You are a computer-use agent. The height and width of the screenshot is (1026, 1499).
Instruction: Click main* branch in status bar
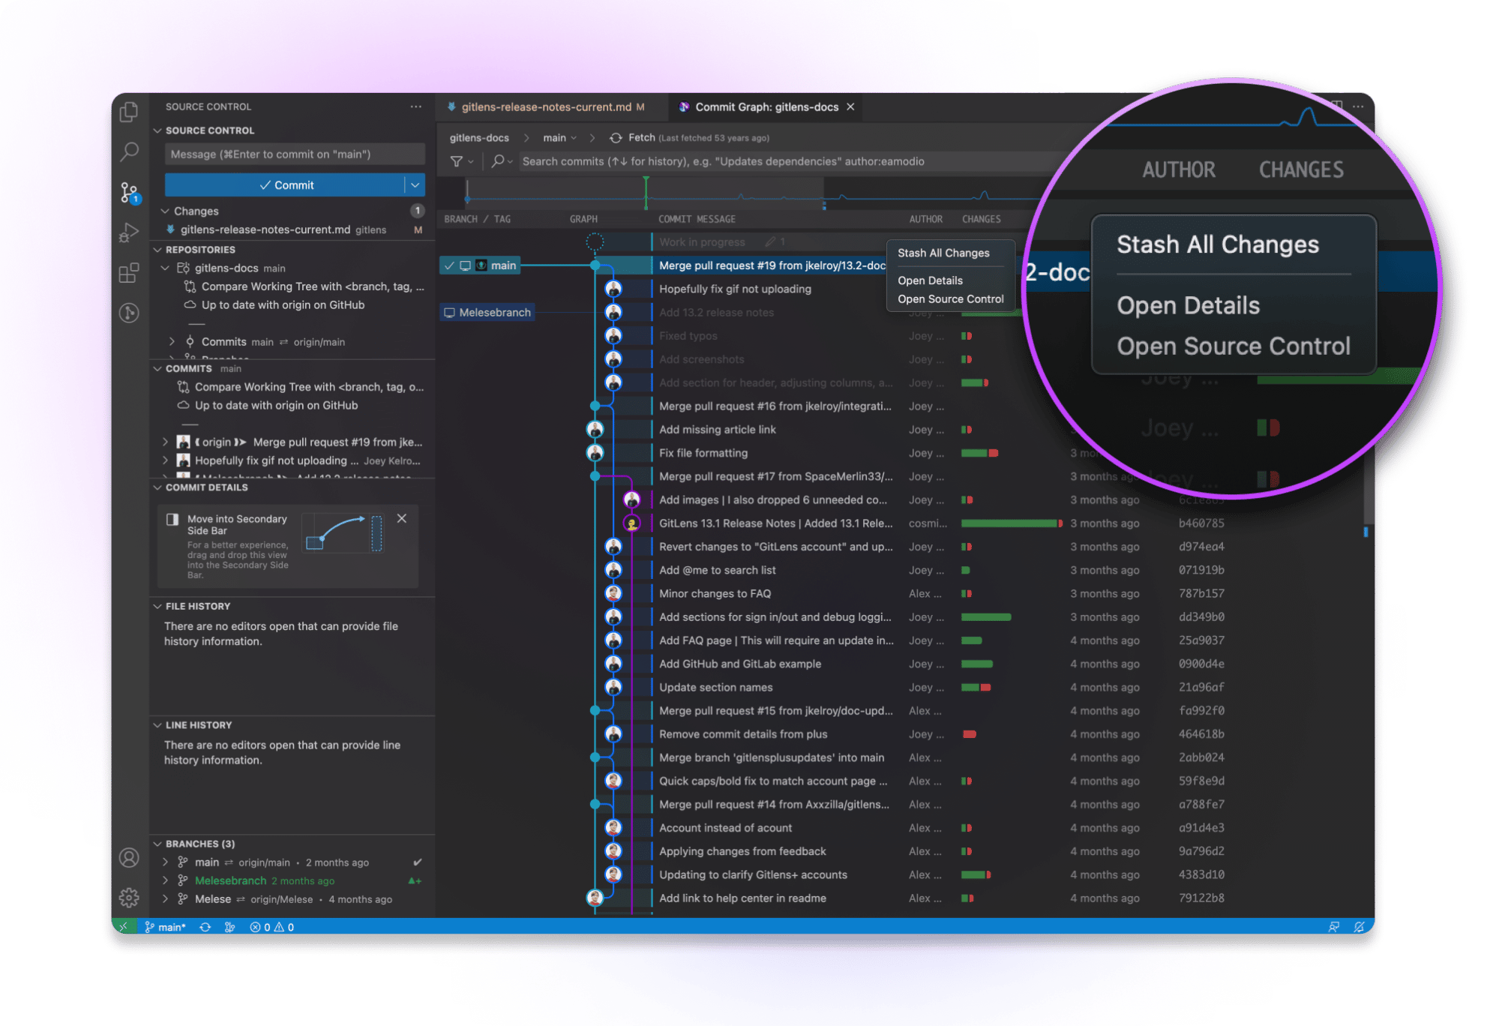[x=165, y=927]
